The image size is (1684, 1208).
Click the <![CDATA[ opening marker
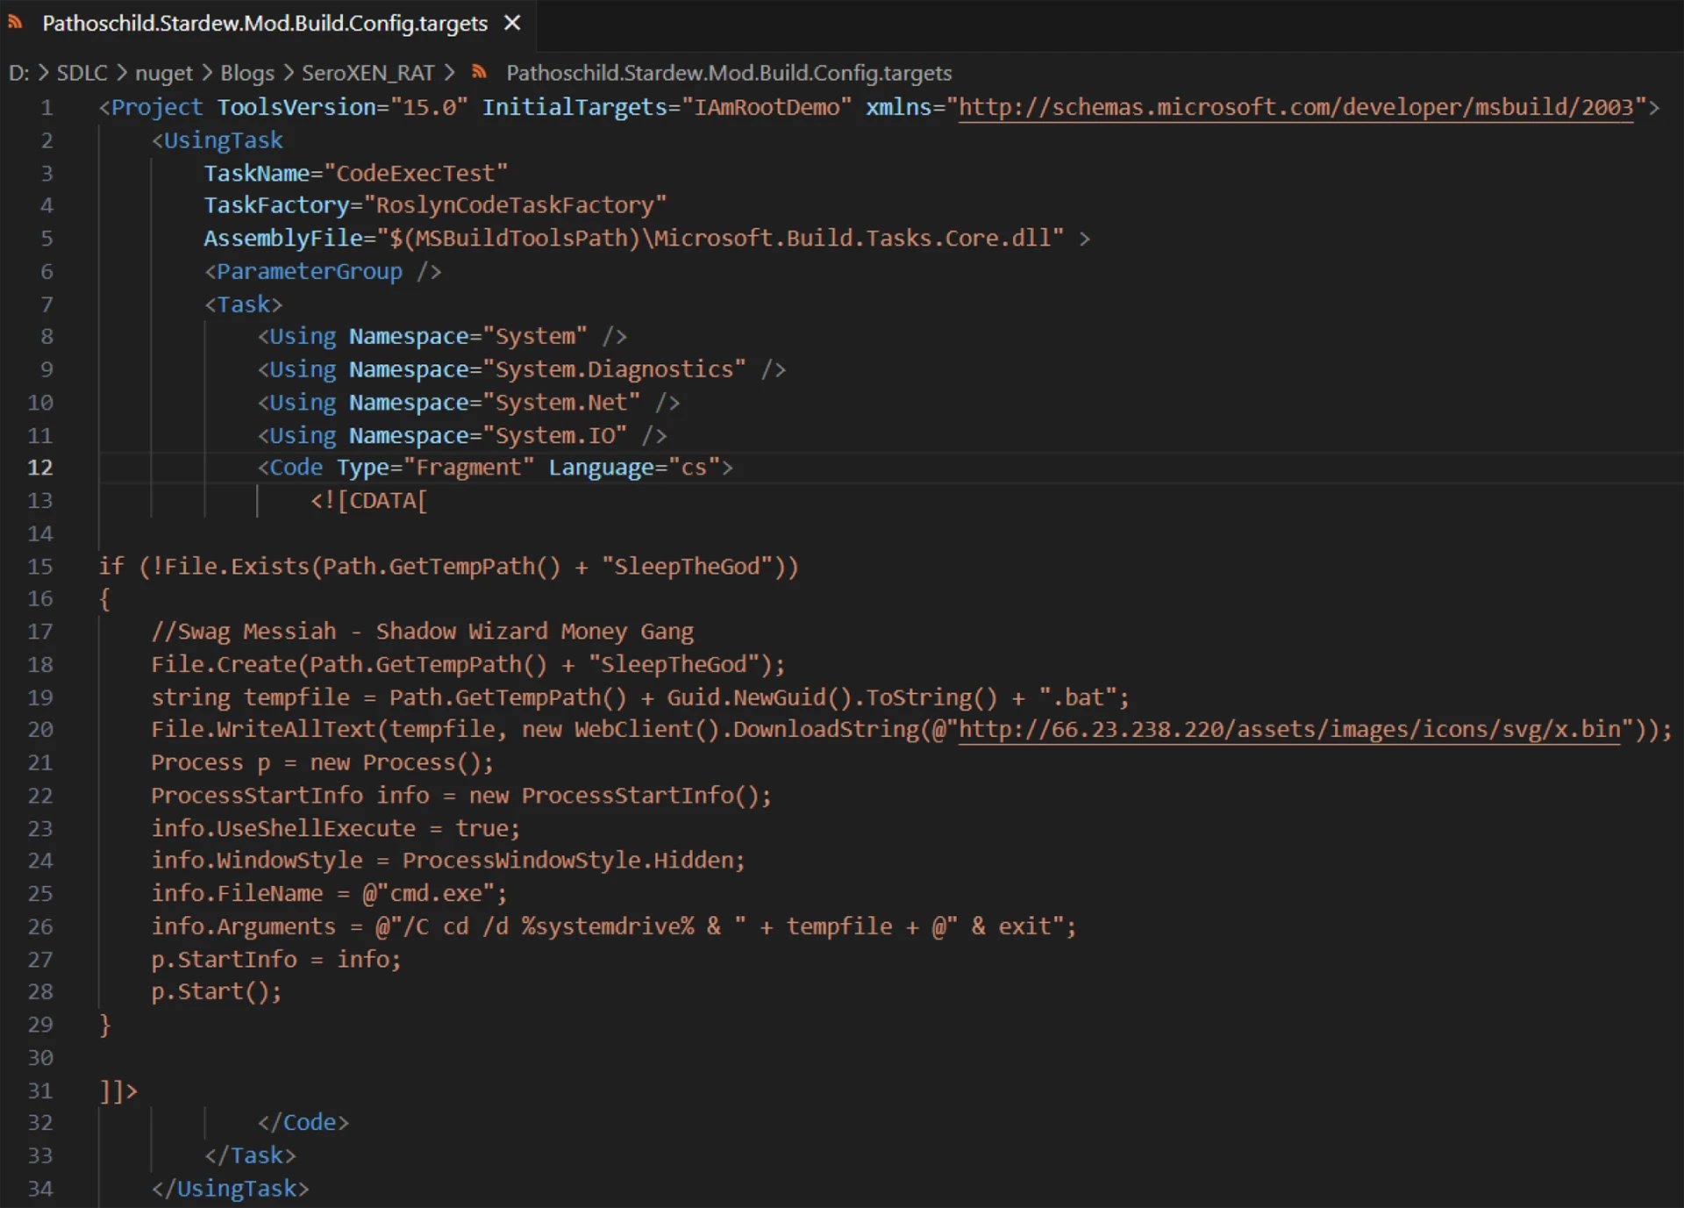[x=368, y=501]
